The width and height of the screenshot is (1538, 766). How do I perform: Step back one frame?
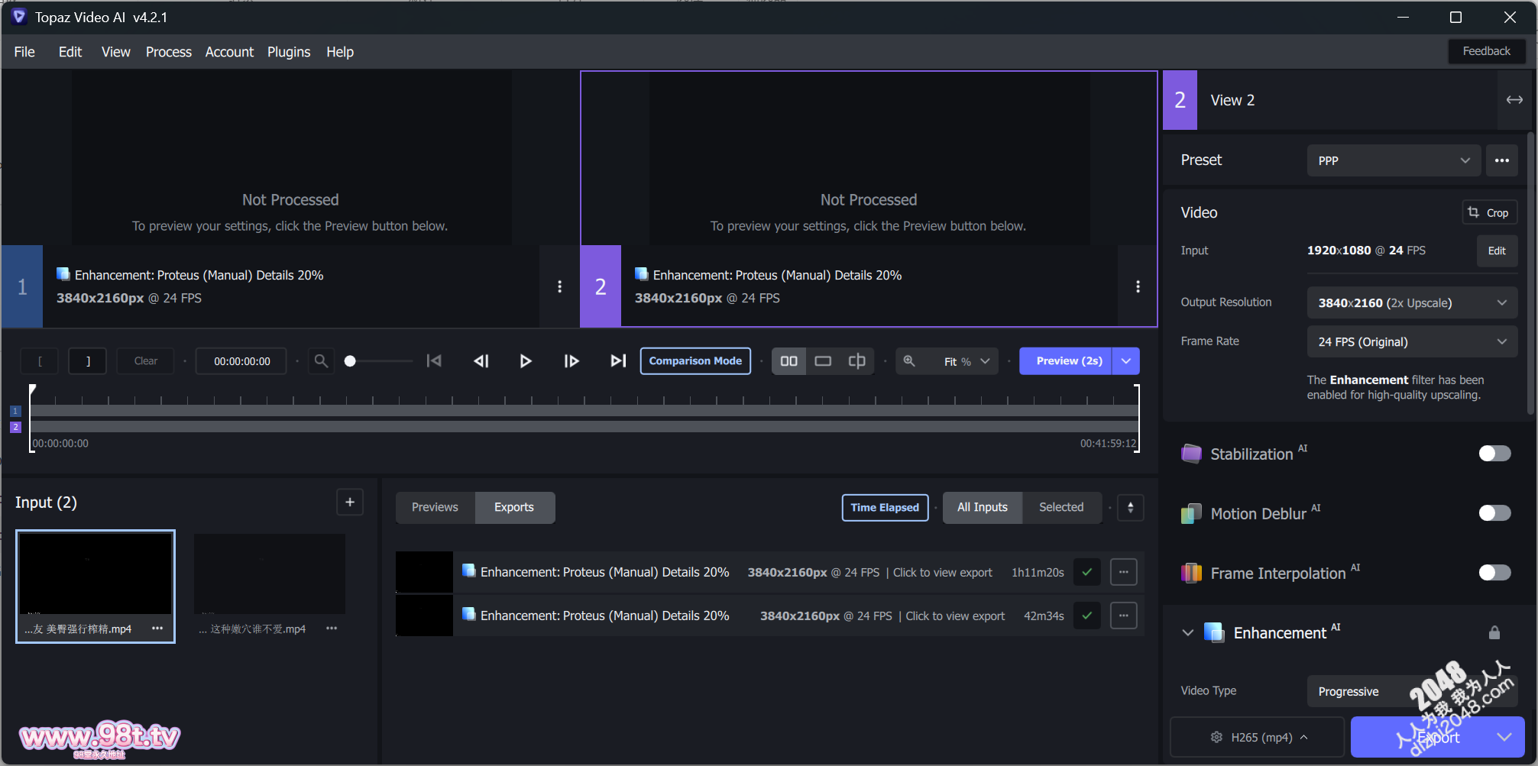(x=481, y=361)
